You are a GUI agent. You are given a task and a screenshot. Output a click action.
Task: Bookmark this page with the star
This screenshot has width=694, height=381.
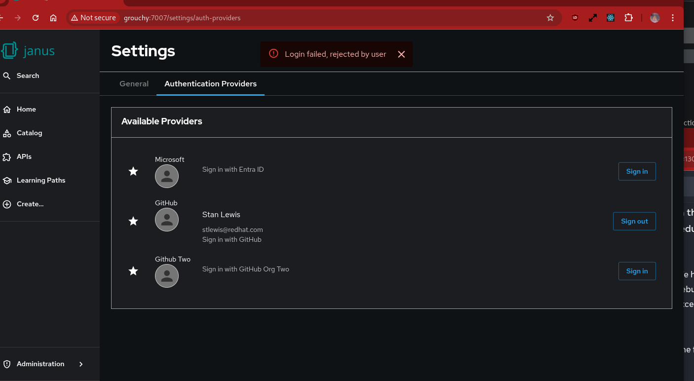tap(550, 18)
